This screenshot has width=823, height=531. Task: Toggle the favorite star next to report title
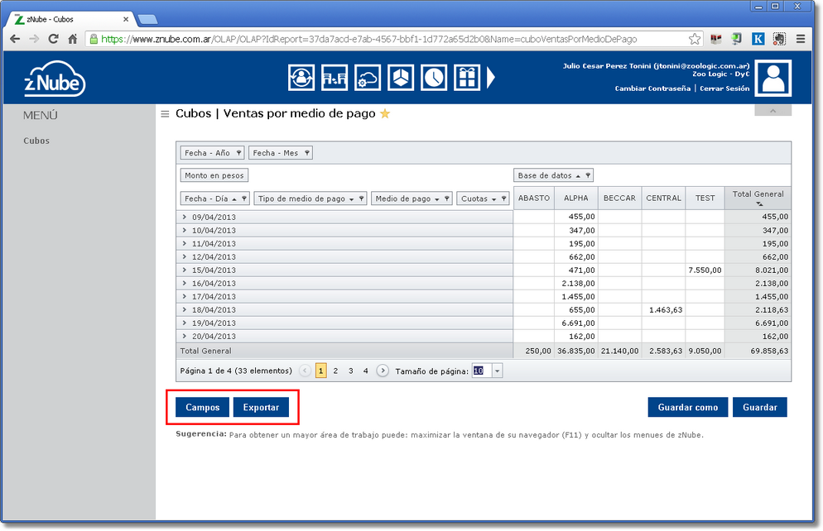385,114
